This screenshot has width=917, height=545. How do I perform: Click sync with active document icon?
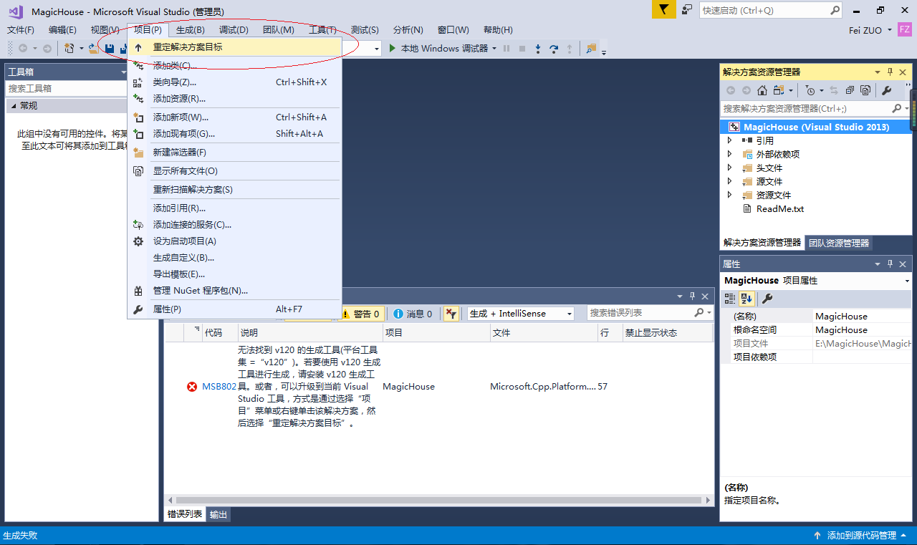834,90
